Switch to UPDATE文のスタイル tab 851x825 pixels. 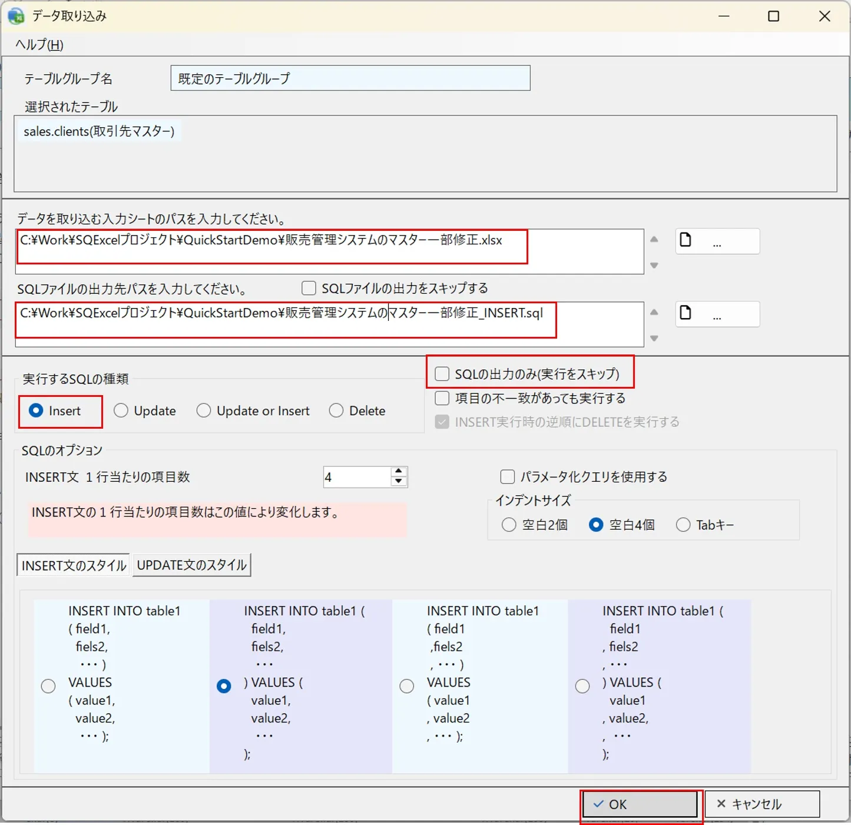point(192,565)
